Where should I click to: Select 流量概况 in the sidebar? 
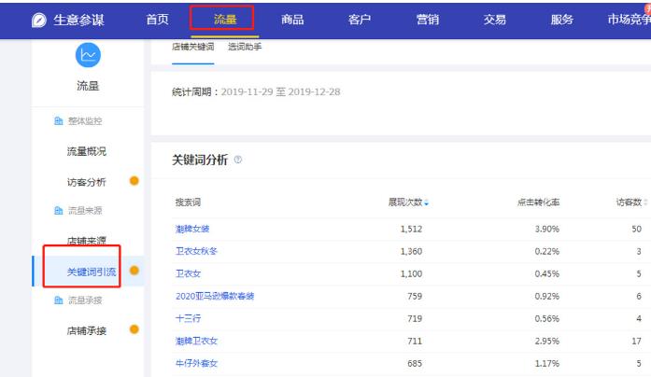coord(86,151)
